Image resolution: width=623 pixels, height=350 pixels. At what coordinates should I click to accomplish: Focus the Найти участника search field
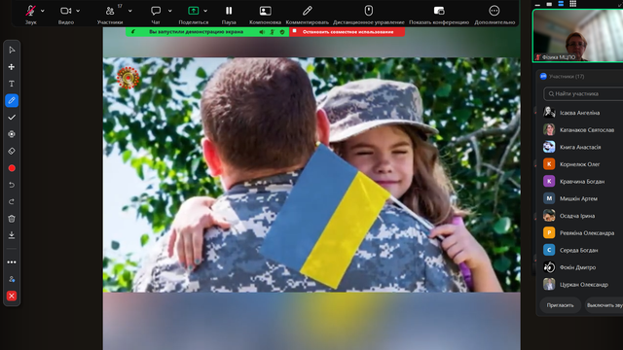[583, 93]
